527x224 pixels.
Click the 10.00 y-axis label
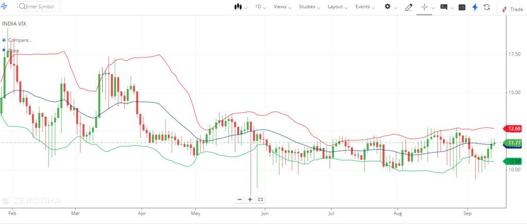515,170
